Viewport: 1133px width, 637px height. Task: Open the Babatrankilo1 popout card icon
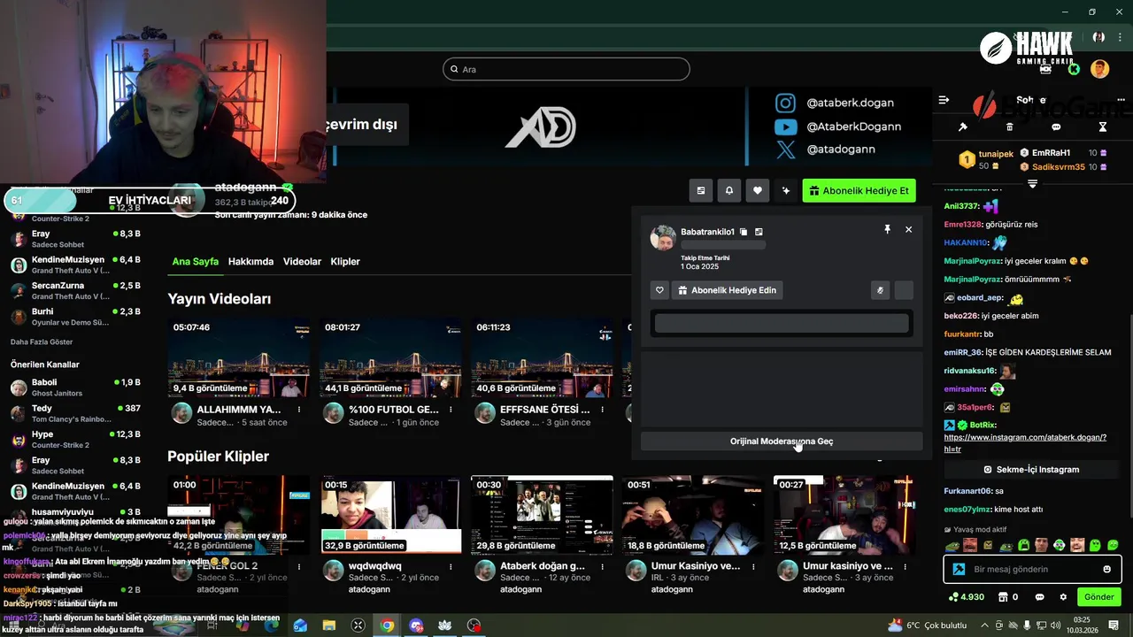[x=759, y=232]
